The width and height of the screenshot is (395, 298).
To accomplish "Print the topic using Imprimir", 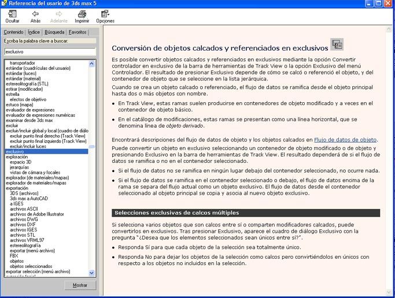I will click(82, 17).
